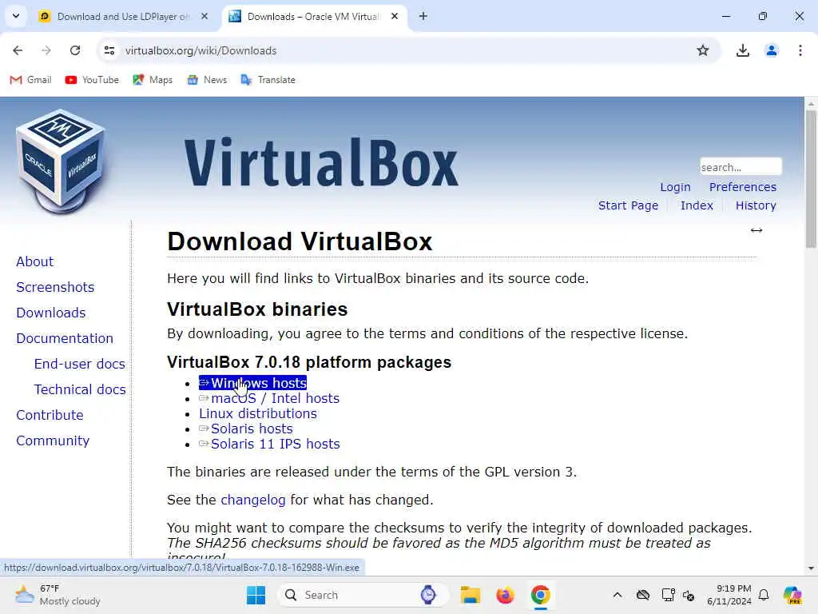Screen dimensions: 818x614
Task: Open End-user docs in the sidebar
Action: (79, 364)
